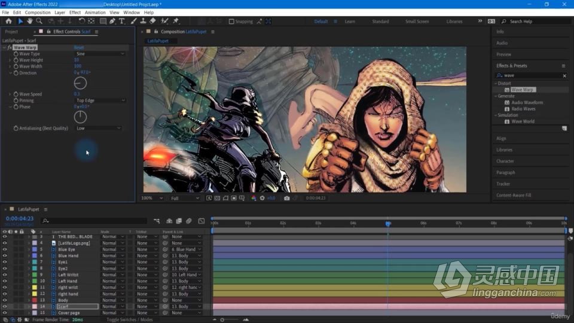Collapse the Distort category in Effects
This screenshot has width=574, height=323.
coord(496,84)
